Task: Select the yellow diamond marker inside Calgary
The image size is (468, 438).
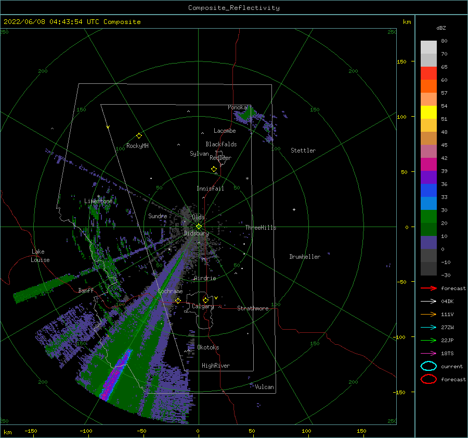Action: click(205, 300)
